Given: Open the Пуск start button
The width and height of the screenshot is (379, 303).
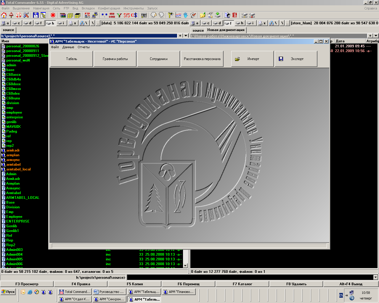Looking at the screenshot, I should click(8, 292).
